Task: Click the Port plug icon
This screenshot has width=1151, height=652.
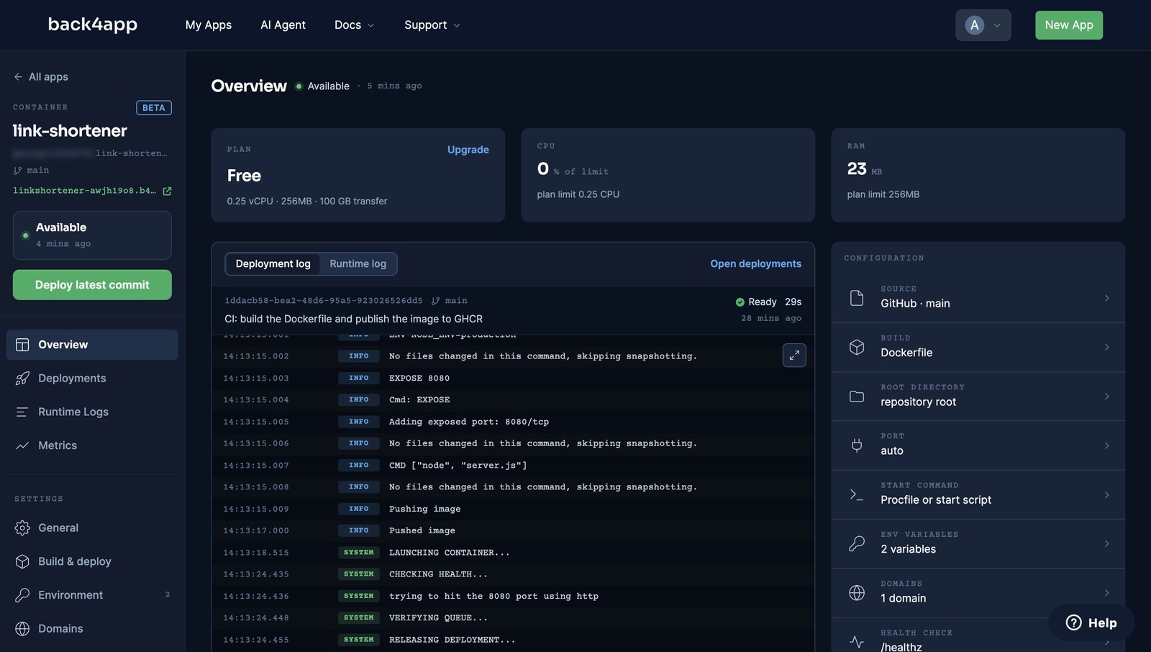Action: tap(857, 445)
